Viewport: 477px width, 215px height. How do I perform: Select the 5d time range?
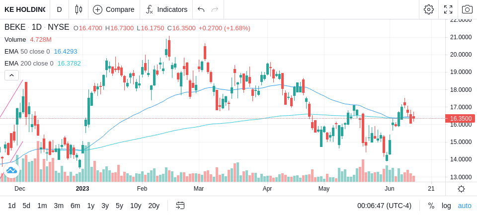[26, 206]
